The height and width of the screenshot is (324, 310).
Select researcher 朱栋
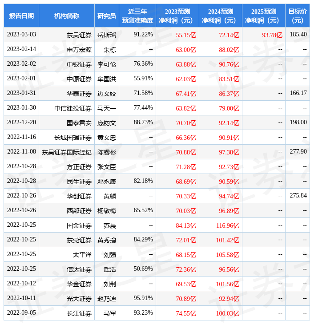point(110,50)
